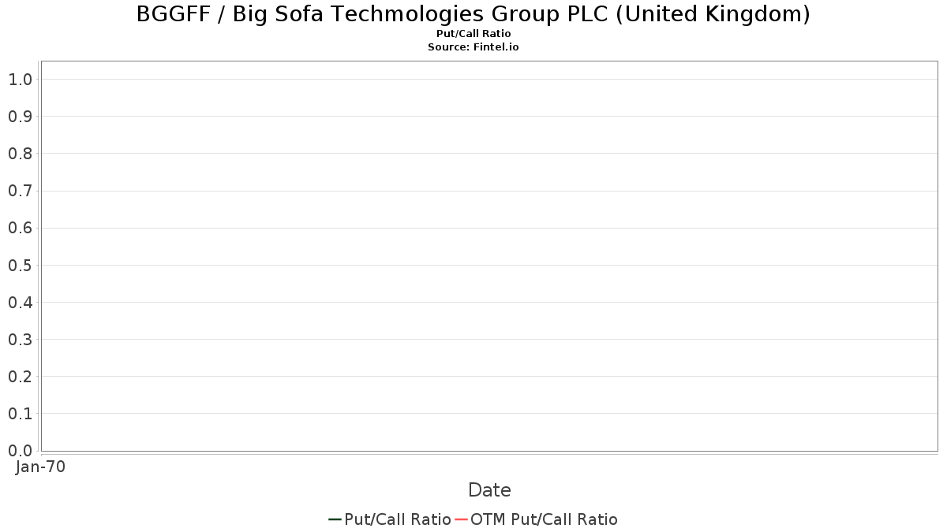This screenshot has width=947, height=532.
Task: Click the 0.9 y-axis tick label
Action: (20, 117)
